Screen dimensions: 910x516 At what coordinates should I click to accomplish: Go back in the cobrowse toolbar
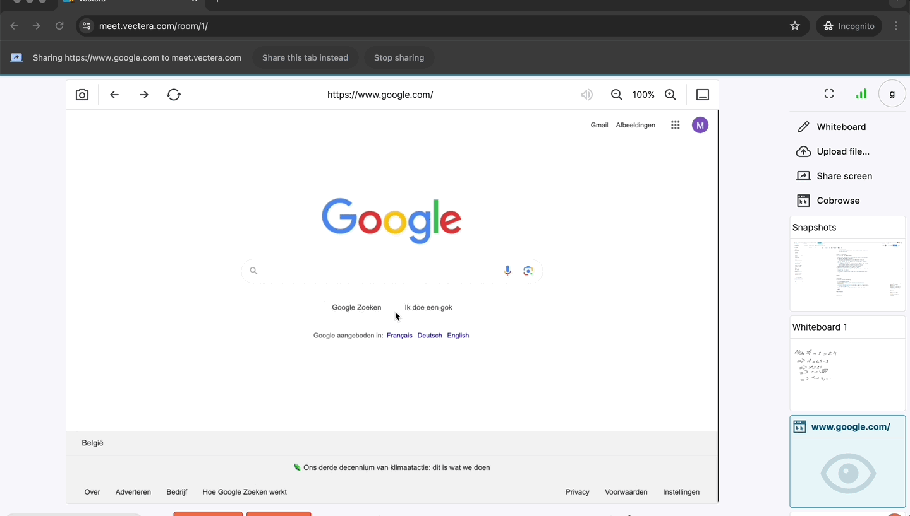[x=114, y=95]
